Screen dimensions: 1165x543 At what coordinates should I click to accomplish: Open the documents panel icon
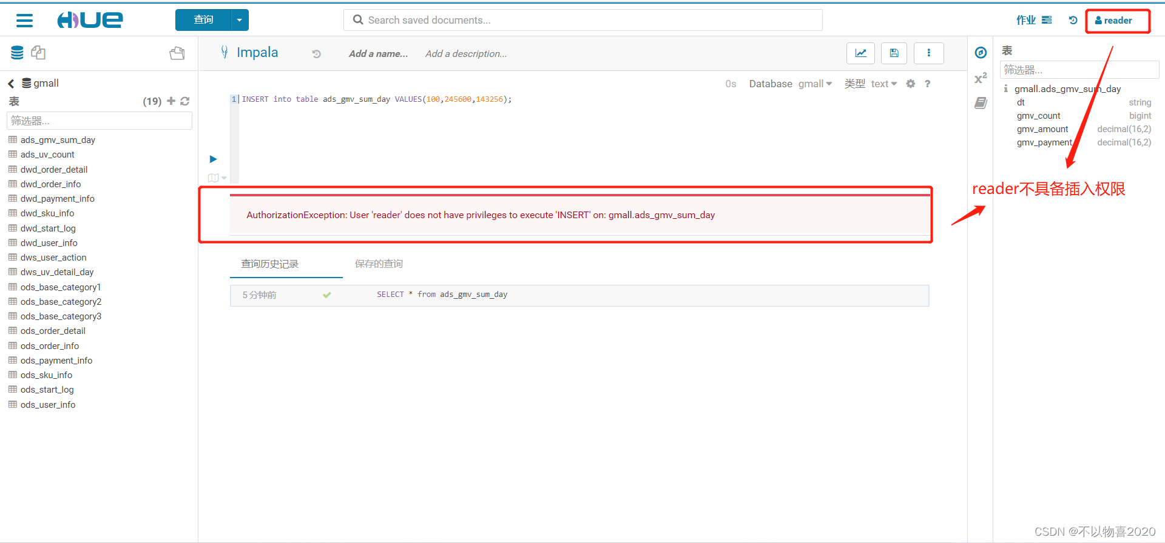click(x=38, y=53)
